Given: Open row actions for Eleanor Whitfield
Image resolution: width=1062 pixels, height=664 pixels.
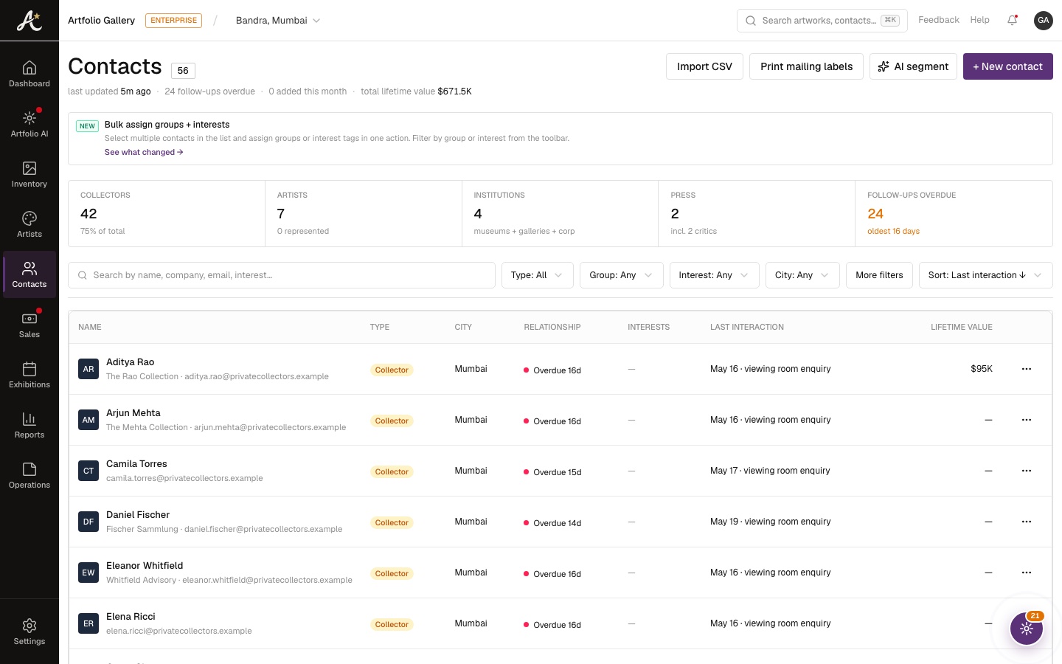Looking at the screenshot, I should click(x=1026, y=573).
